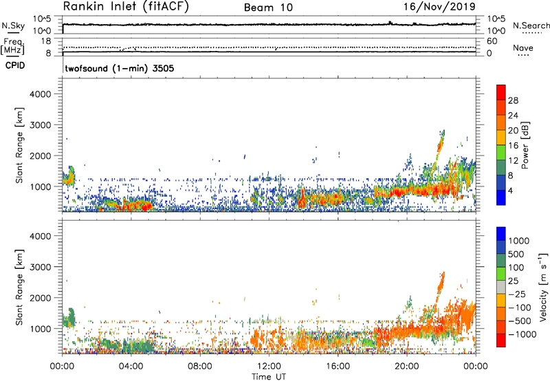Click the red top segment of power colorbar

click(501, 92)
